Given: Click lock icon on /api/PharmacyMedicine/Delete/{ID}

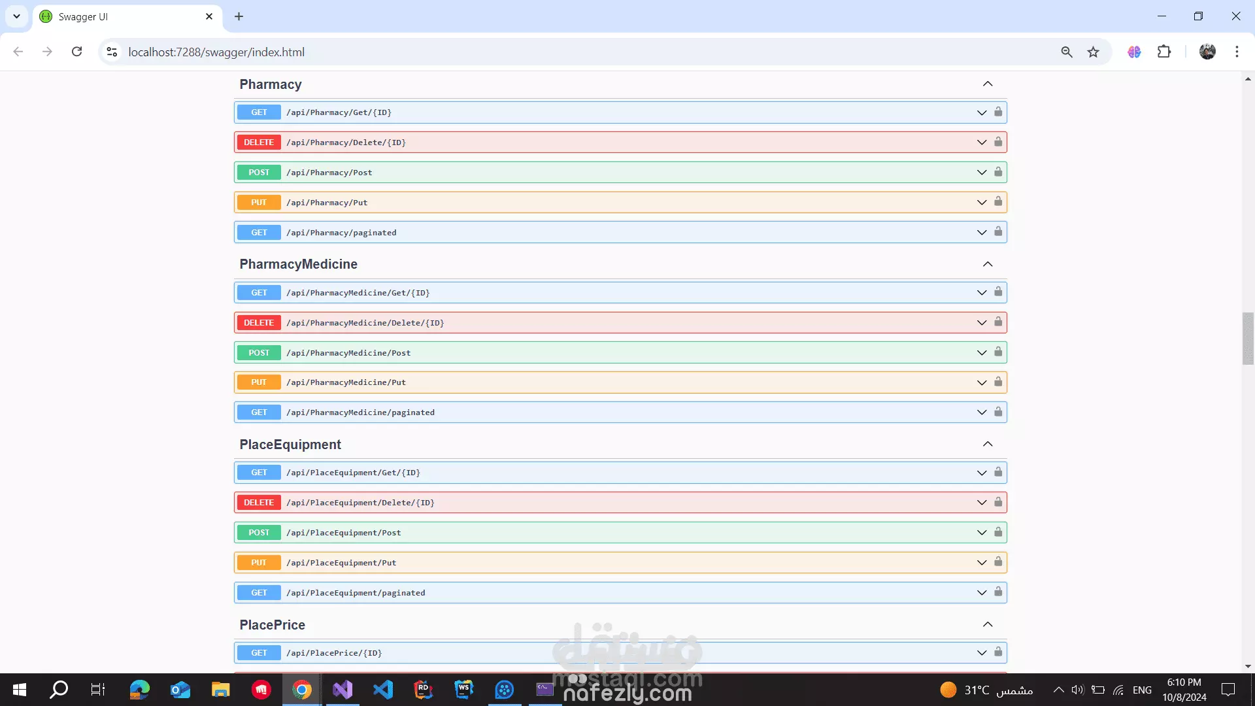Looking at the screenshot, I should click(x=998, y=322).
